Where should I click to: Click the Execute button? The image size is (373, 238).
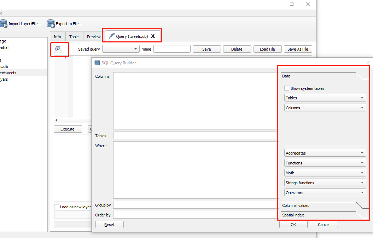point(68,129)
